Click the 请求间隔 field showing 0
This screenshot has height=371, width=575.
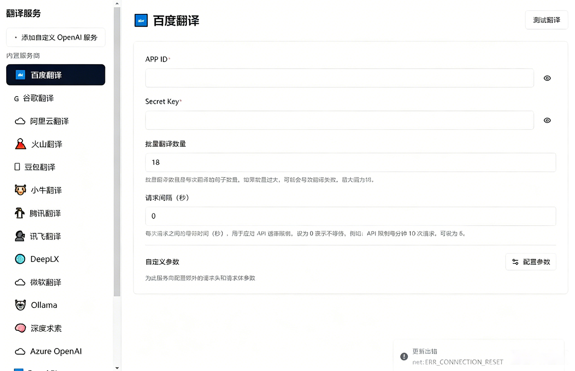(350, 216)
